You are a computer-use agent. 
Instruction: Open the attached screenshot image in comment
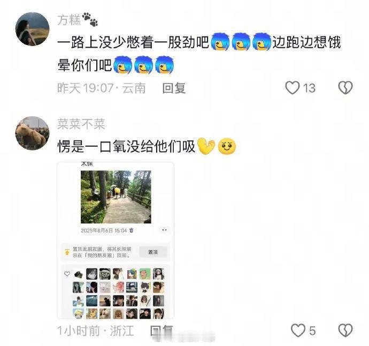coord(116,240)
